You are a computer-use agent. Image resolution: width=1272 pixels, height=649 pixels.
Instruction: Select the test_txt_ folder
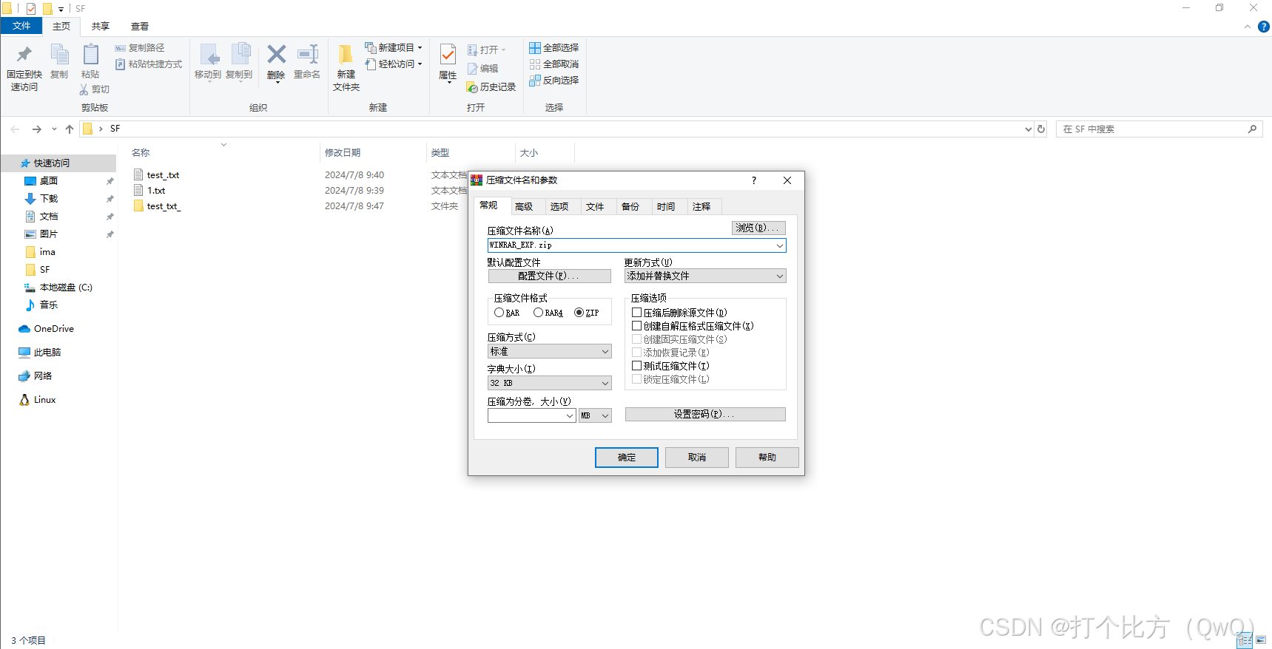(x=164, y=206)
